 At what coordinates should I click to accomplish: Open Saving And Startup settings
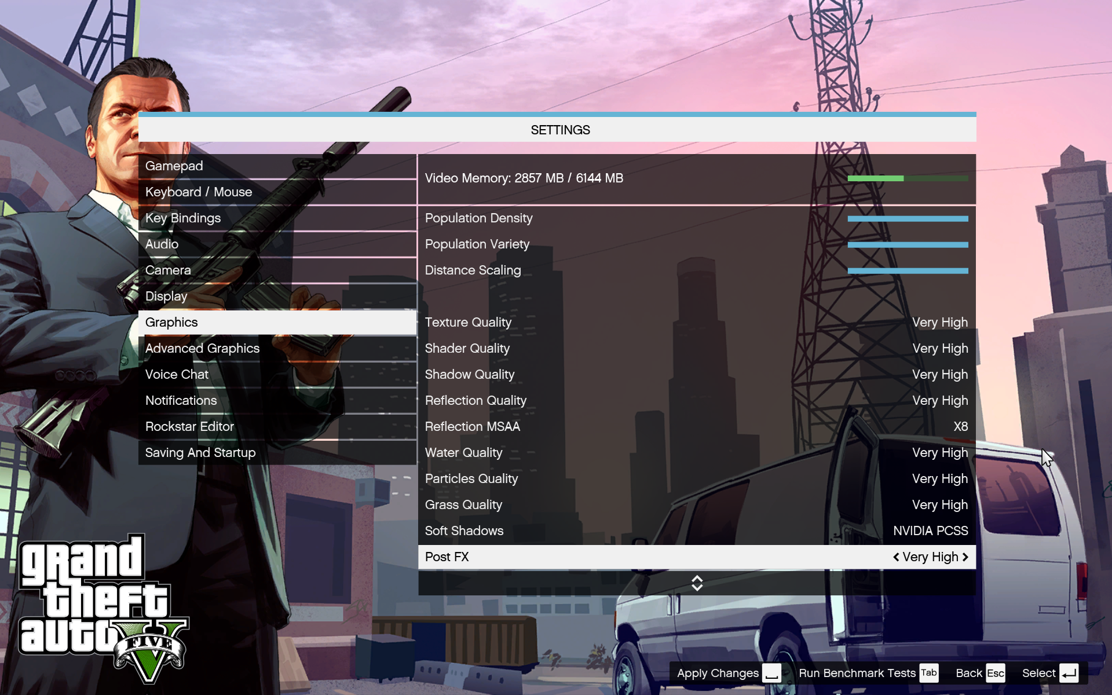[200, 453]
